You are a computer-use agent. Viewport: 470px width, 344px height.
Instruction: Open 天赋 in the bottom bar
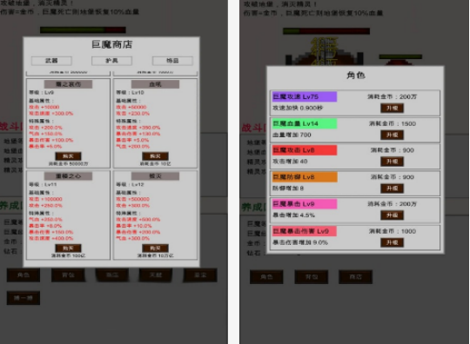(x=156, y=275)
